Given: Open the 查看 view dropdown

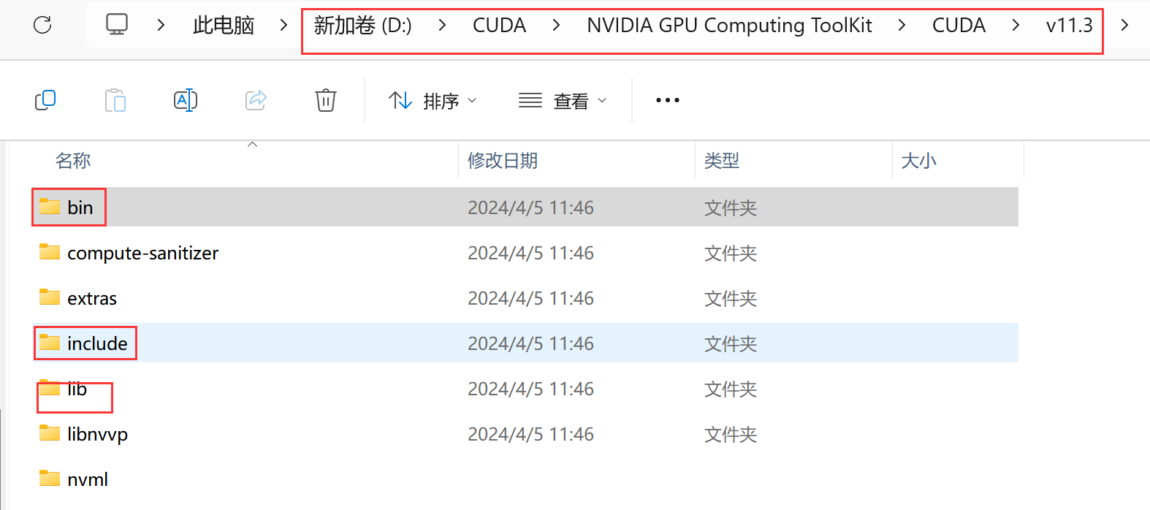Looking at the screenshot, I should click(563, 100).
